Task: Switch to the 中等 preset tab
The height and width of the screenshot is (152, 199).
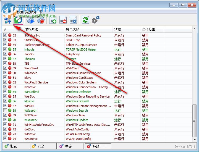Action: click(70, 146)
